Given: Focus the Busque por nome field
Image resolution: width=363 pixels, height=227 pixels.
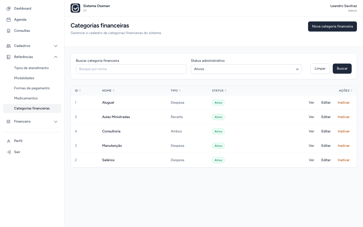Looking at the screenshot, I should click(131, 69).
